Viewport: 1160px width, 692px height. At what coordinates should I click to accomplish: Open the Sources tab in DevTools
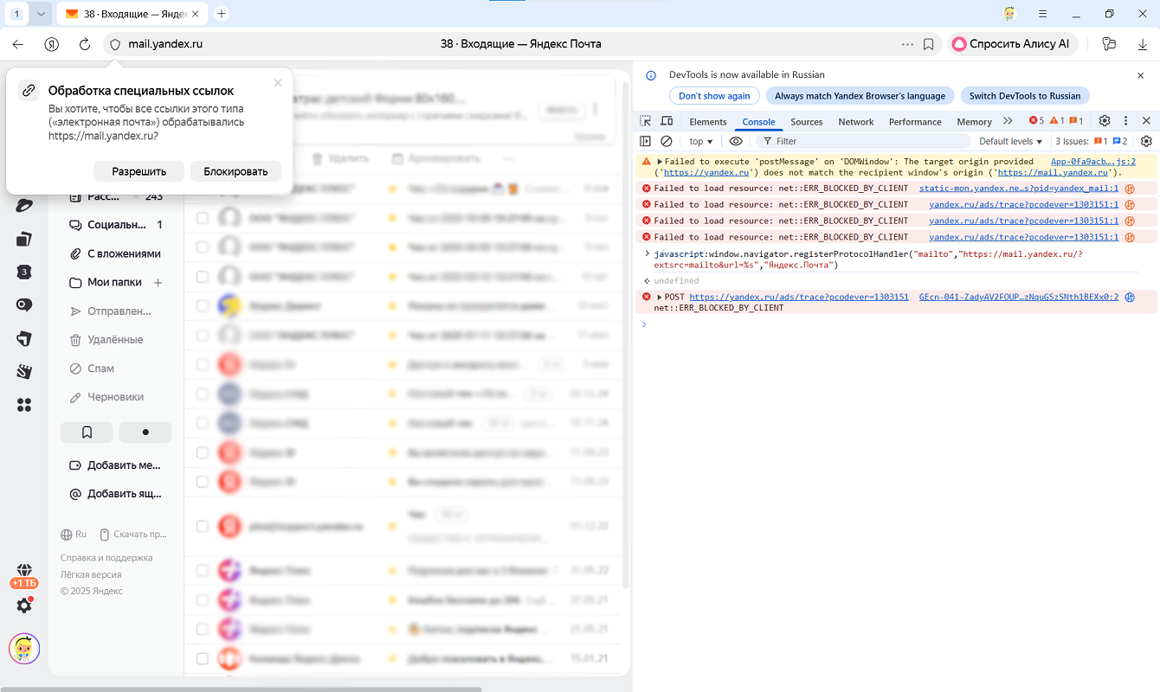coord(806,122)
